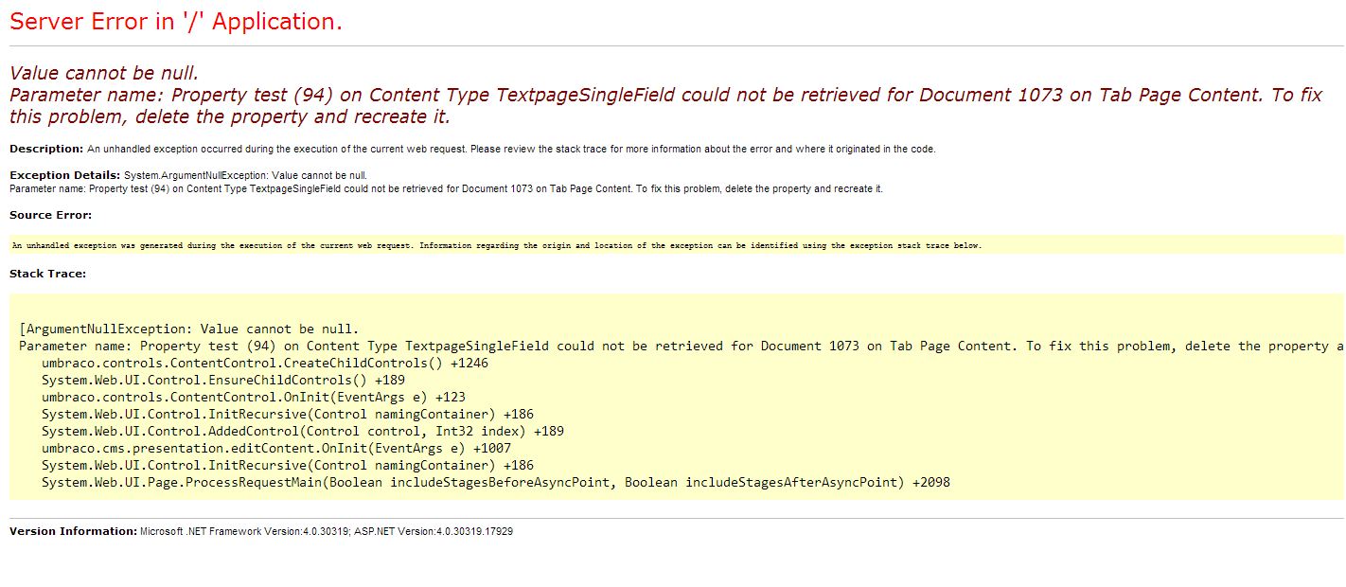Click the 'ContentControl.CreateChildControls() +1246' stack line

coord(265,363)
